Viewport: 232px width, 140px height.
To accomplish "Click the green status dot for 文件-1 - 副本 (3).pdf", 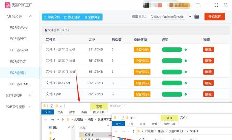I will (x=186, y=50).
